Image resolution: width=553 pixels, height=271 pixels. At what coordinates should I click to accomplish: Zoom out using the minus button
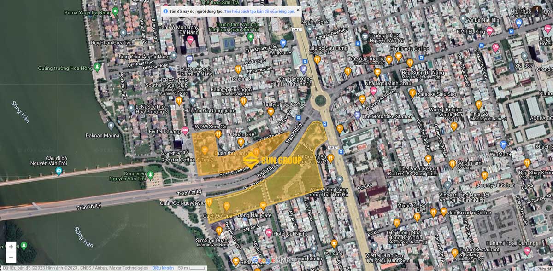[11, 257]
